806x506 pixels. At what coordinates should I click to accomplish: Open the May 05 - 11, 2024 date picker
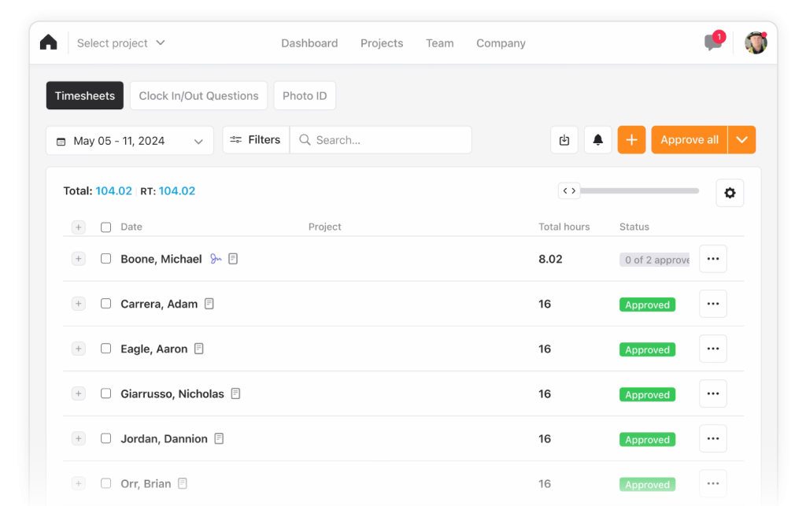coord(130,141)
